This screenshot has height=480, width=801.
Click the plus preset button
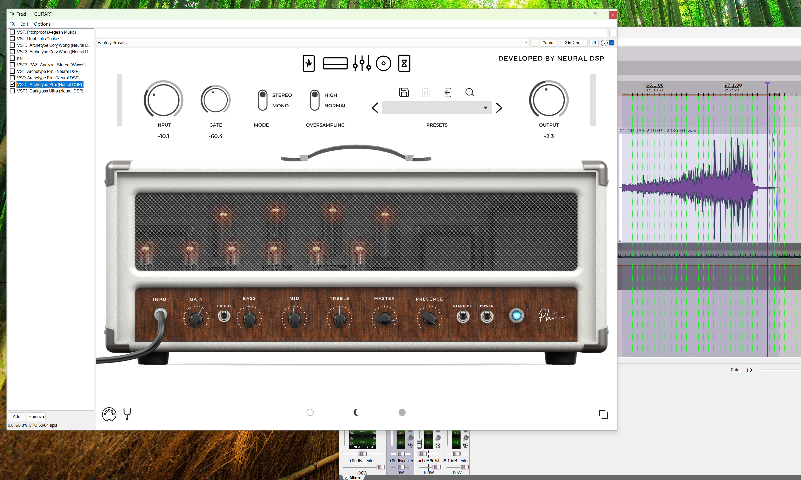click(534, 43)
